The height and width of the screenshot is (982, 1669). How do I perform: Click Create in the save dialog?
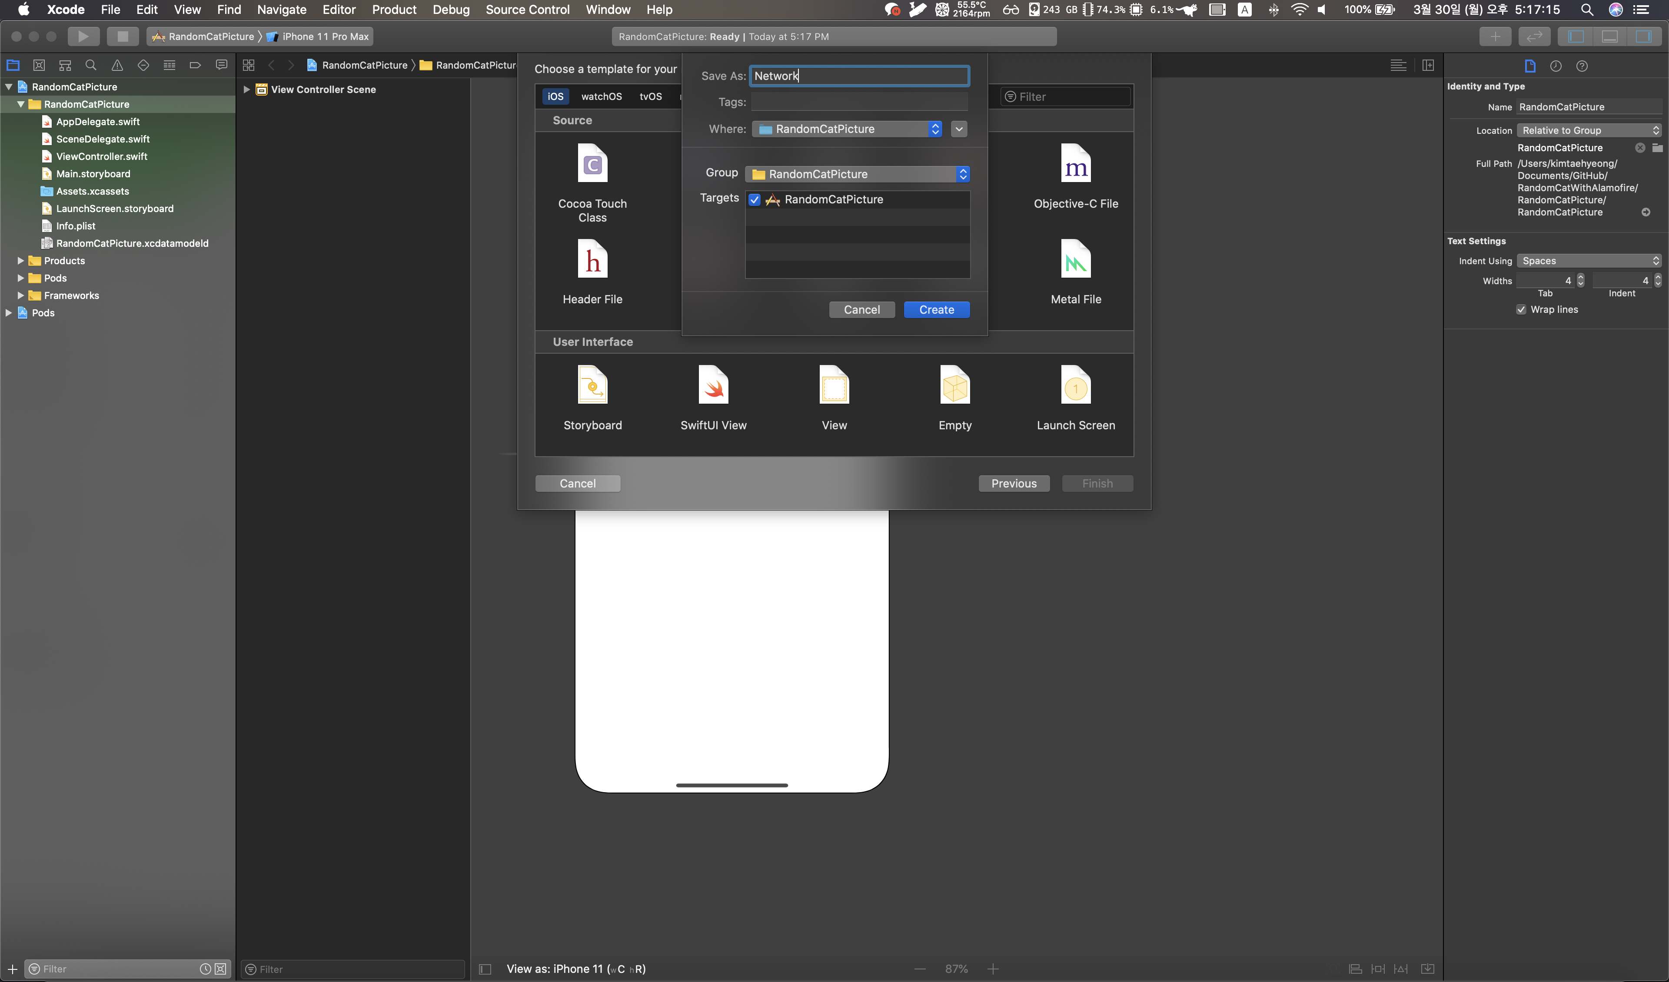937,309
